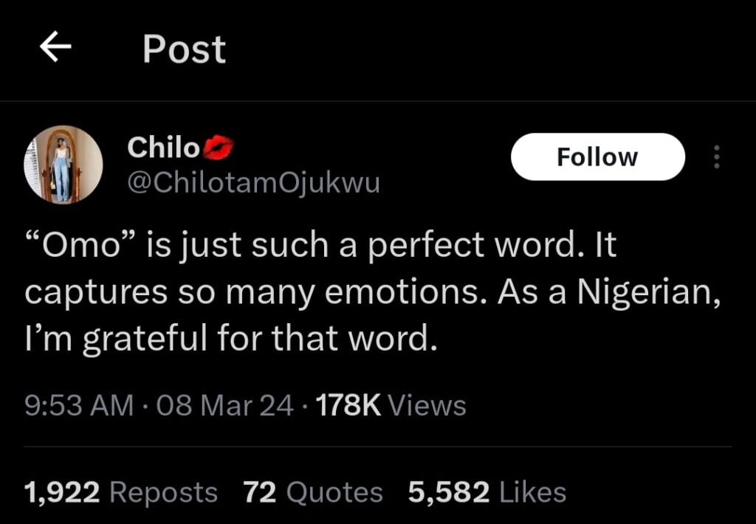This screenshot has height=524, width=756.
Task: View the 1,922 Reposts list
Action: pos(121,492)
